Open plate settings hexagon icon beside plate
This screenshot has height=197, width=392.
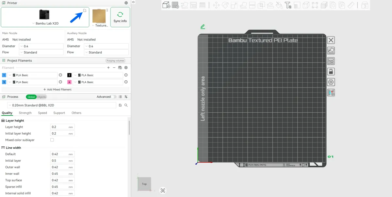point(331,82)
